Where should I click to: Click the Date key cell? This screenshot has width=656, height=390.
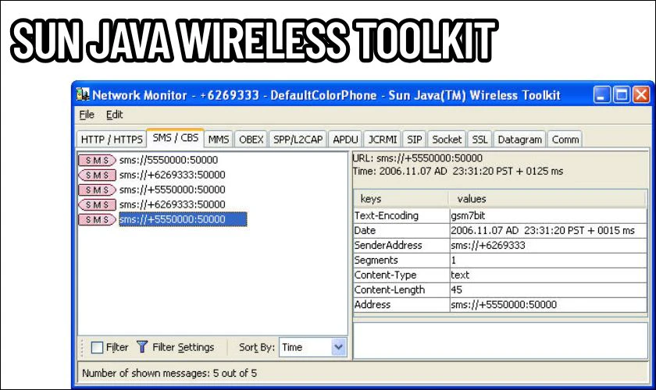coord(401,230)
